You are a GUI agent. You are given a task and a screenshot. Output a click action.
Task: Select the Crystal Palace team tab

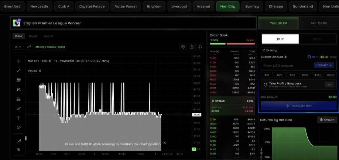pyautogui.click(x=92, y=7)
